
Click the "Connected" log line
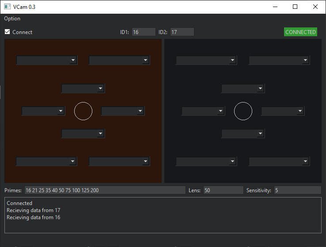(19, 203)
